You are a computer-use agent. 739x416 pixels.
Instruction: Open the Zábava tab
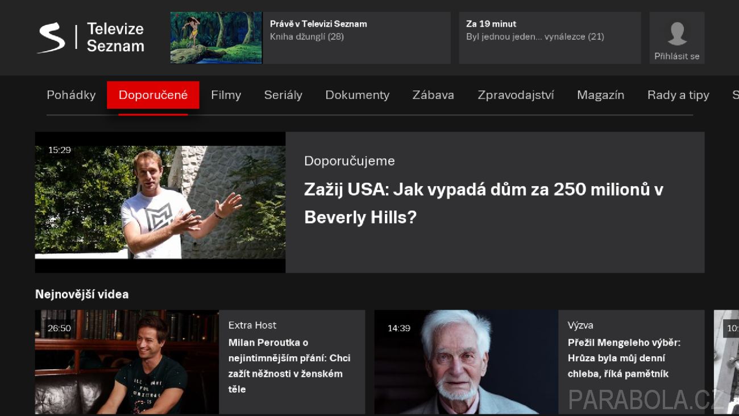(x=433, y=95)
